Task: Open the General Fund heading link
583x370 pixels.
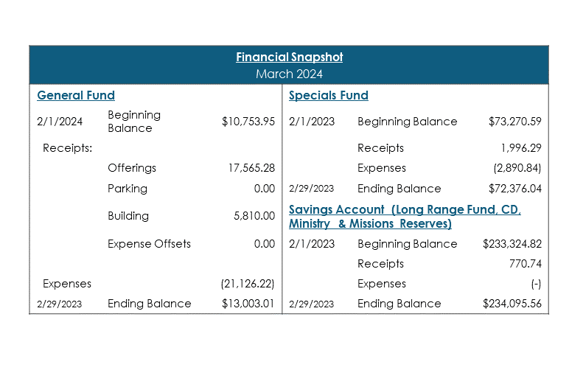Action: [76, 95]
